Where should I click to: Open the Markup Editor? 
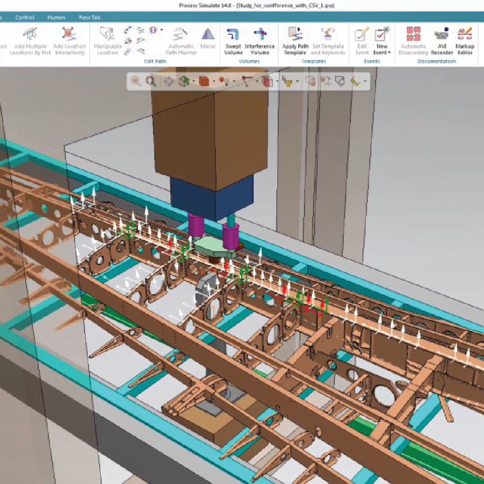[465, 40]
